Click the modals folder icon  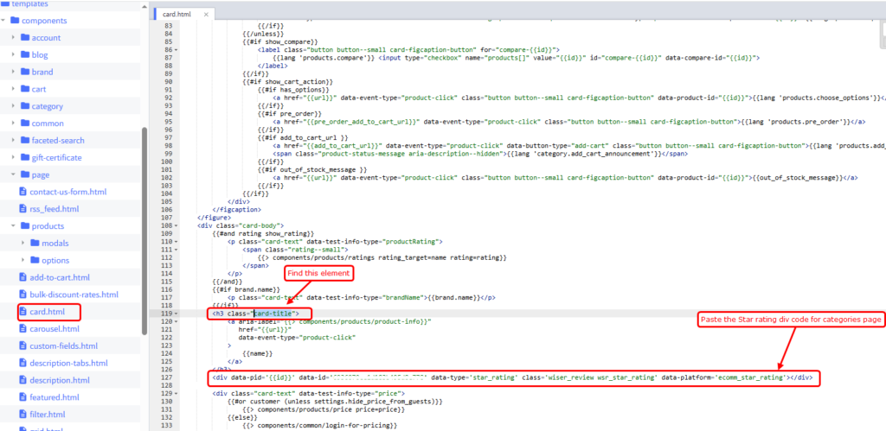click(x=34, y=243)
